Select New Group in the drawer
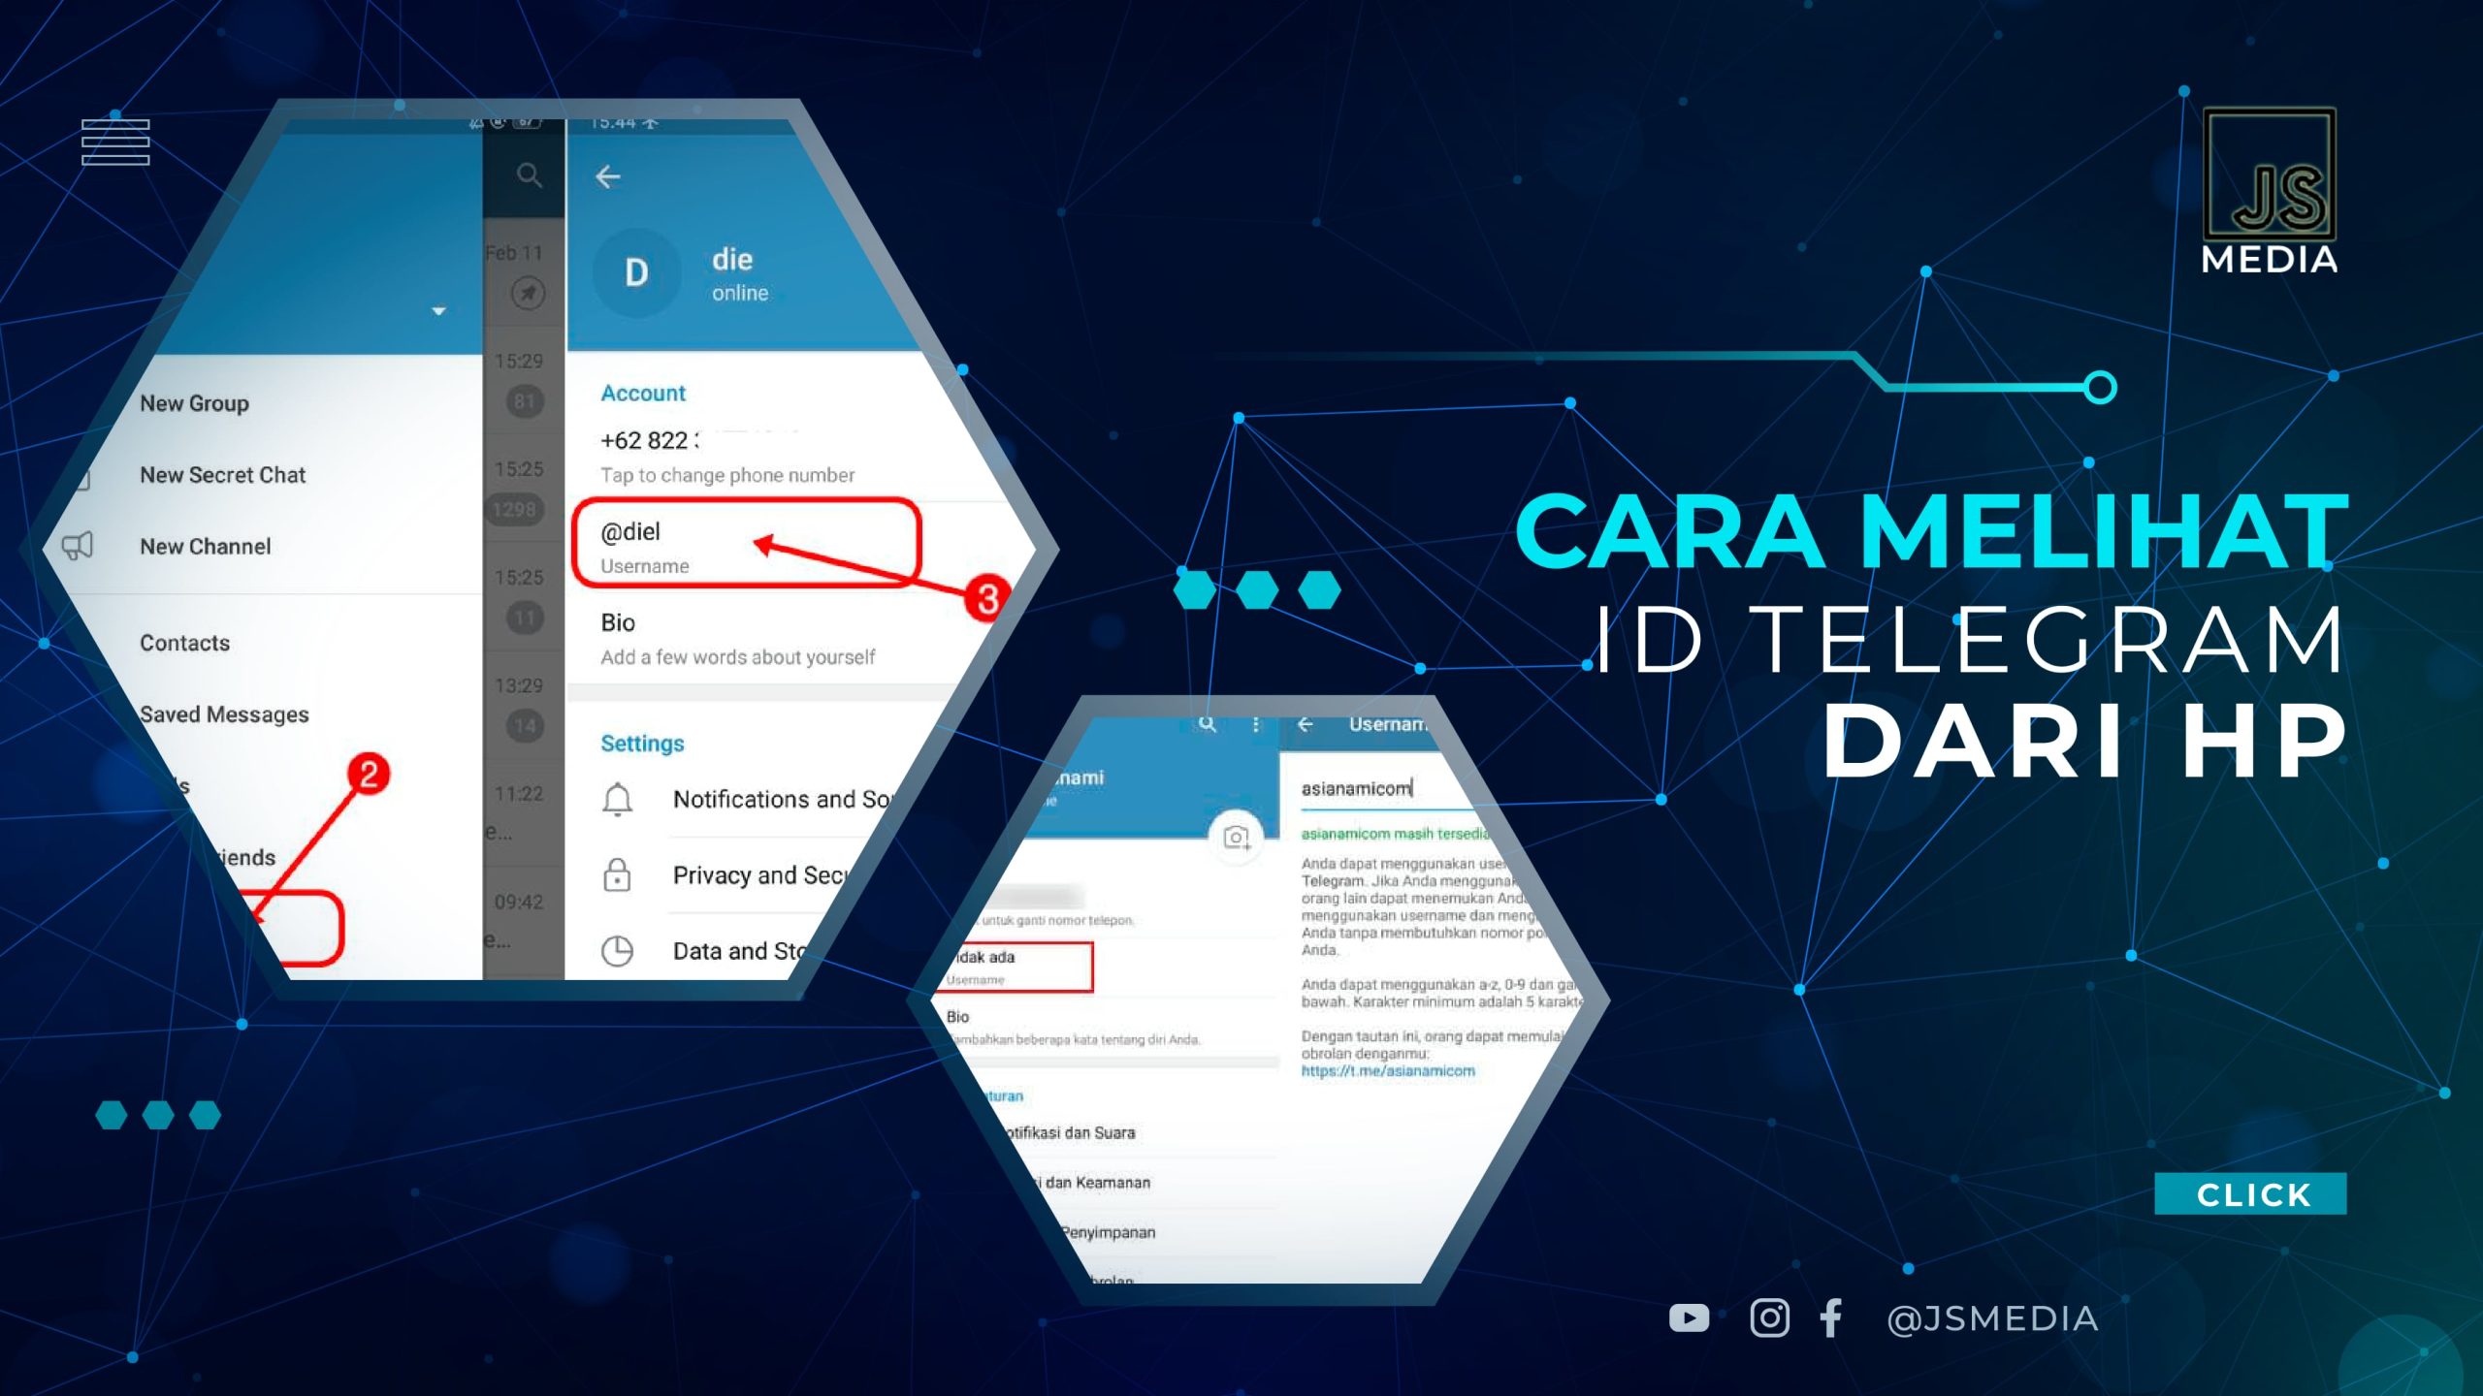Image resolution: width=2483 pixels, height=1396 pixels. [194, 403]
